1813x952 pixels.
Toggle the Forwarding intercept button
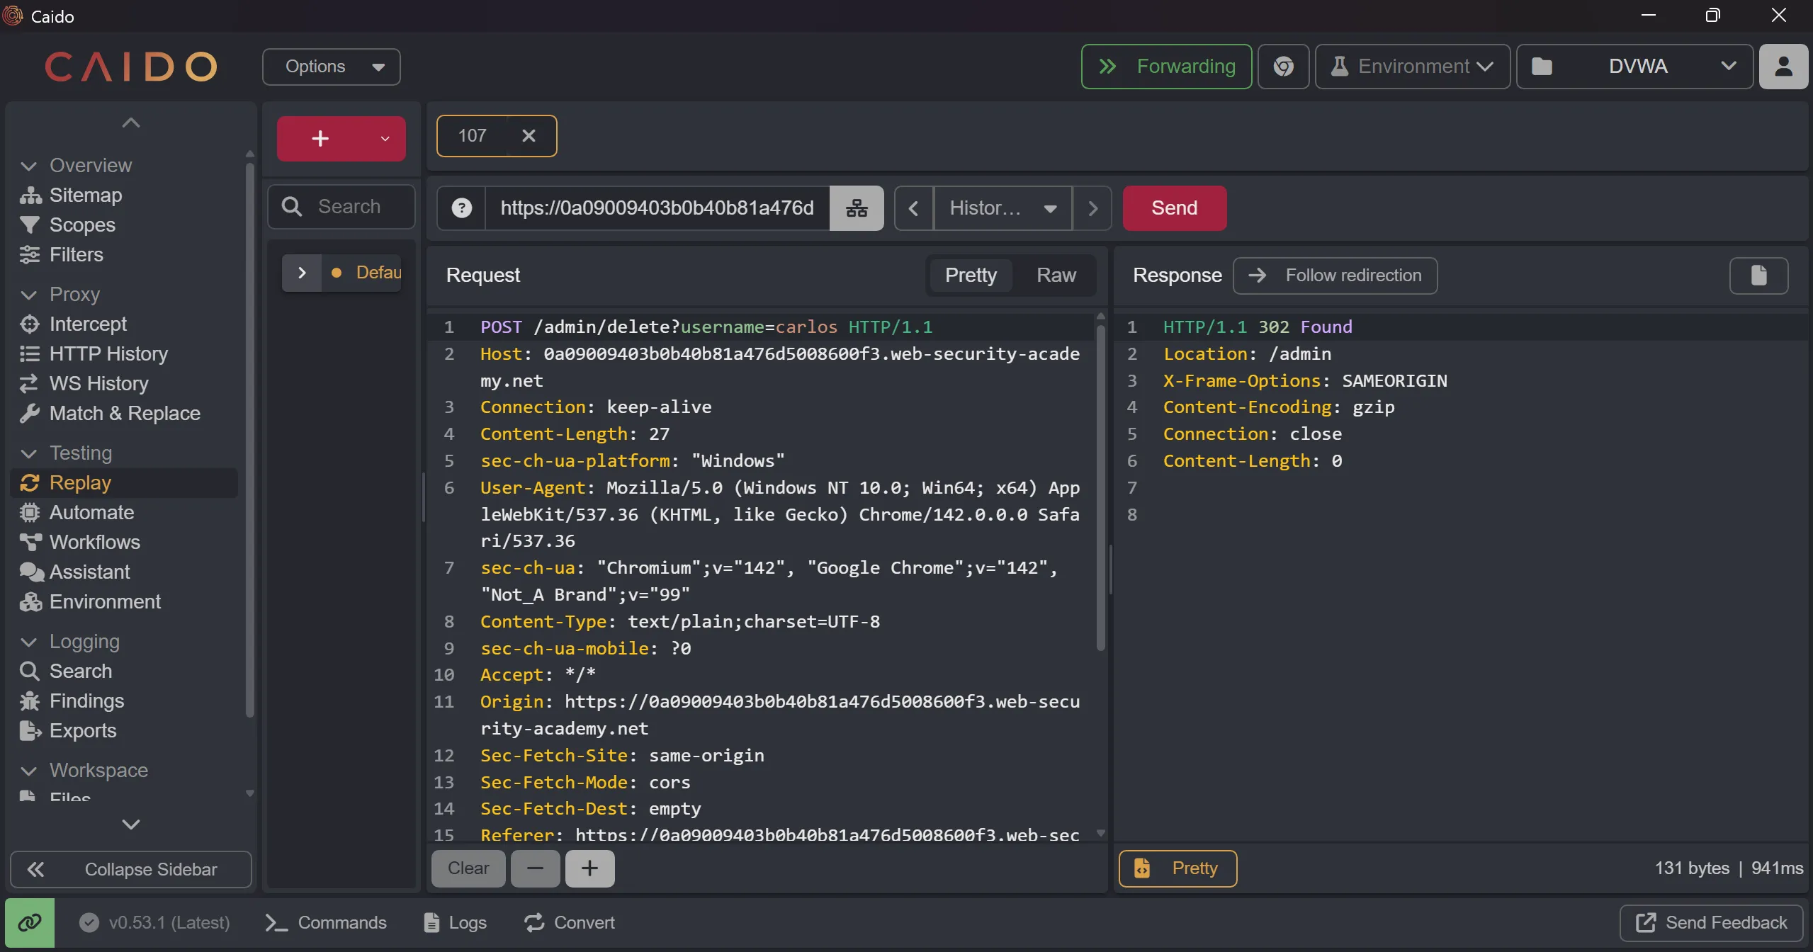tap(1166, 67)
